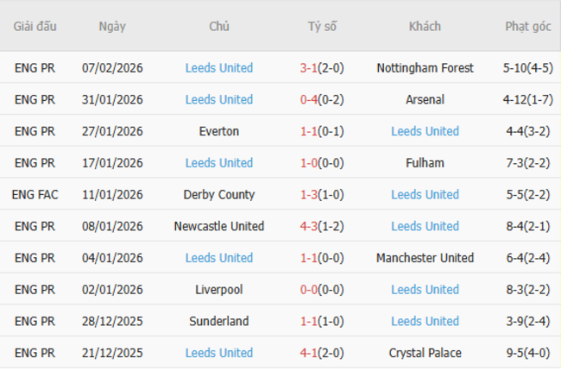Open the Arsenal team link
The height and width of the screenshot is (377, 561).
[x=425, y=99]
